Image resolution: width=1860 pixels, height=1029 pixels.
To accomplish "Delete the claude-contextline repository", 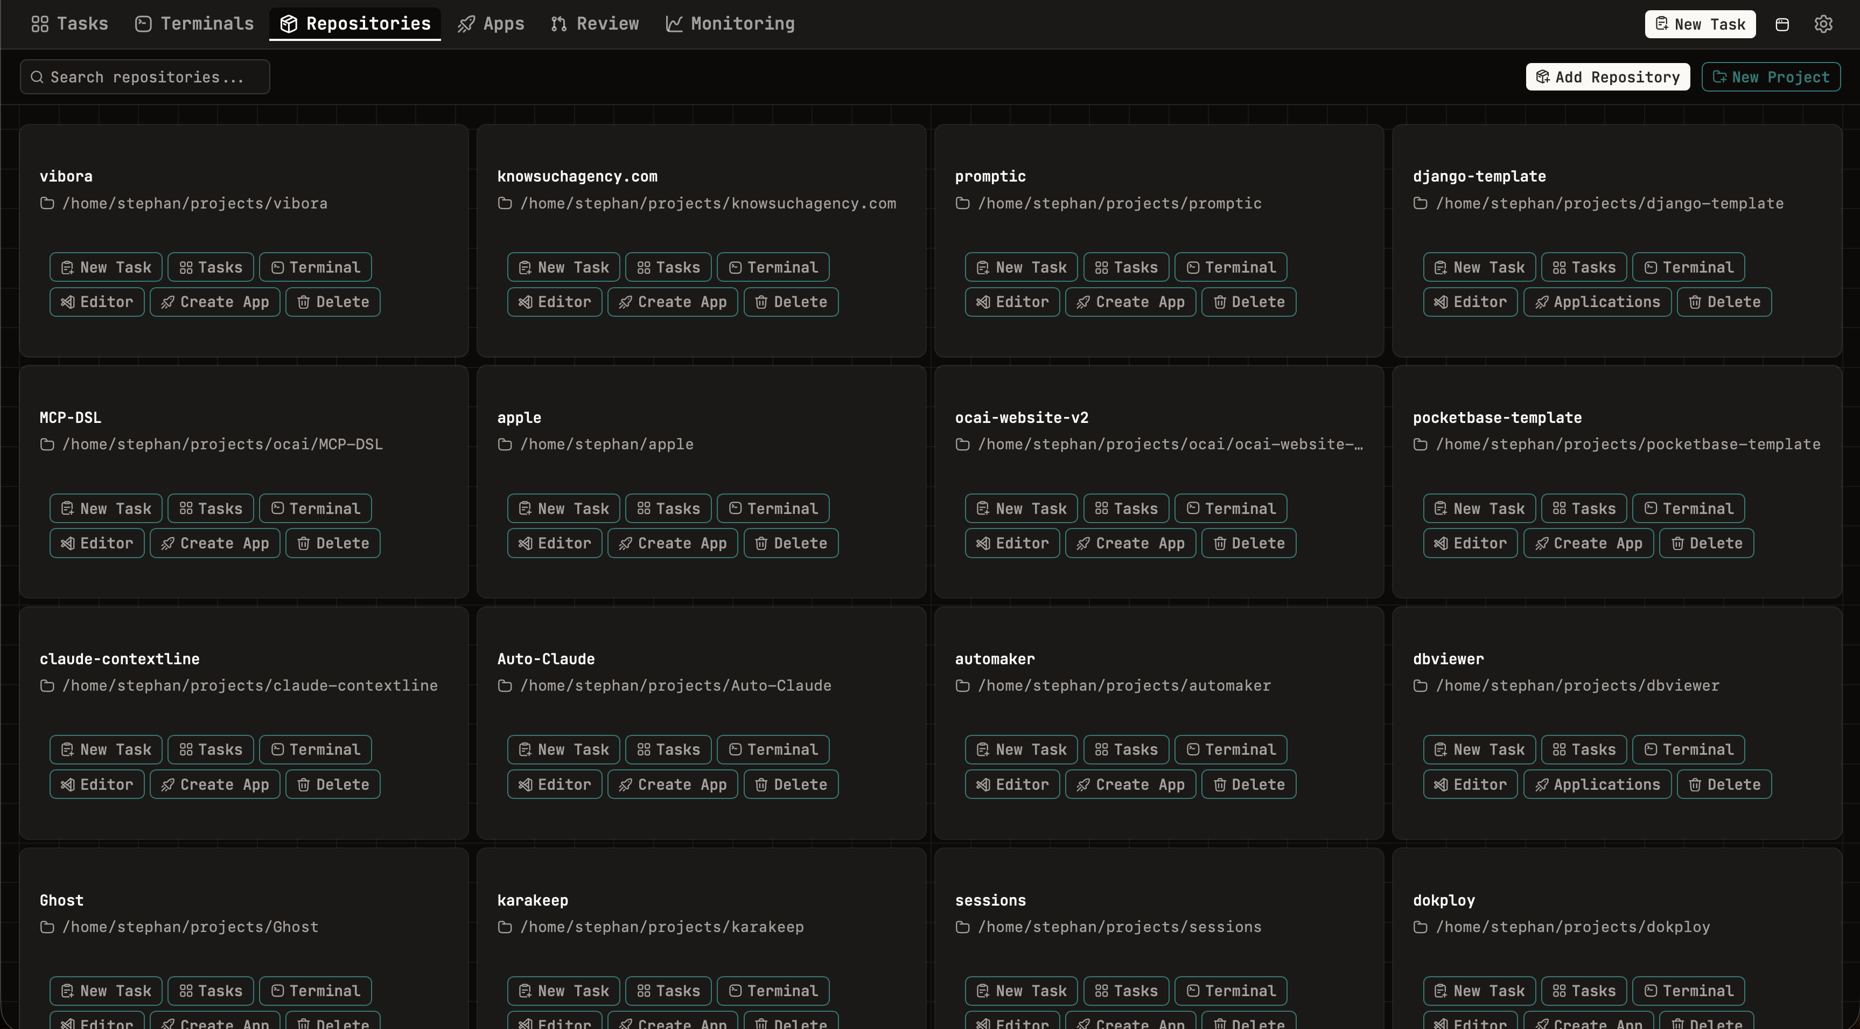I will [x=333, y=784].
